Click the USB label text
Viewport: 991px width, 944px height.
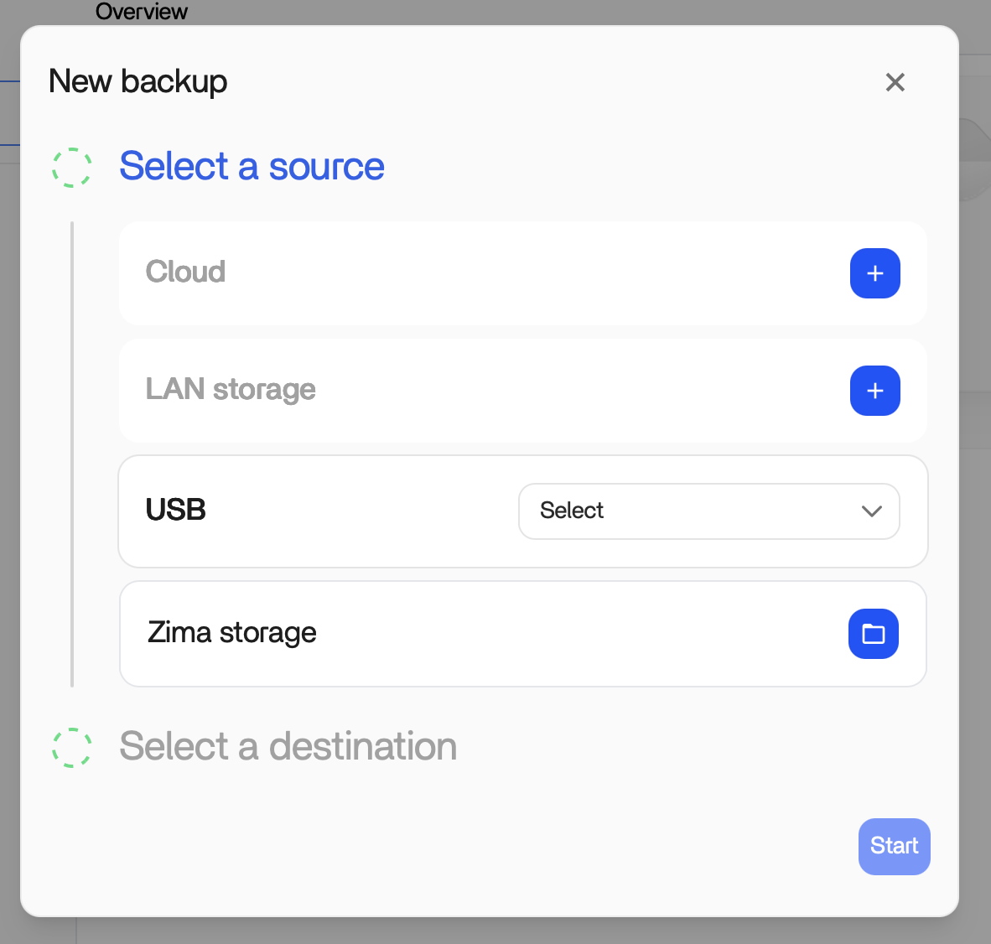pyautogui.click(x=175, y=510)
